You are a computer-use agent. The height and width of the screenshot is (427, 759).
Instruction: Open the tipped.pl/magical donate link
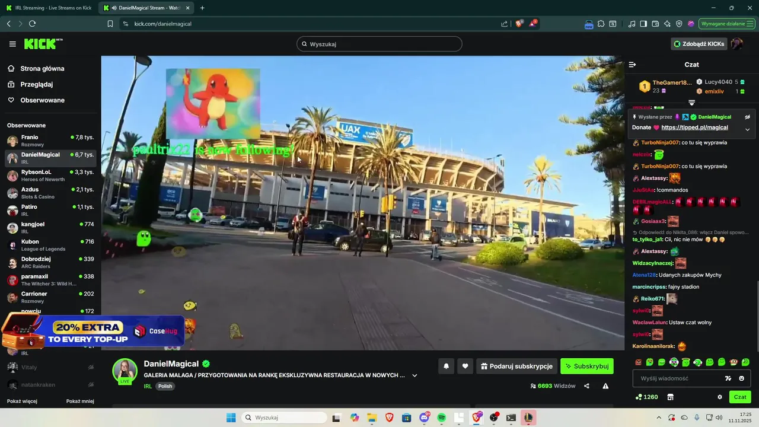coord(694,128)
